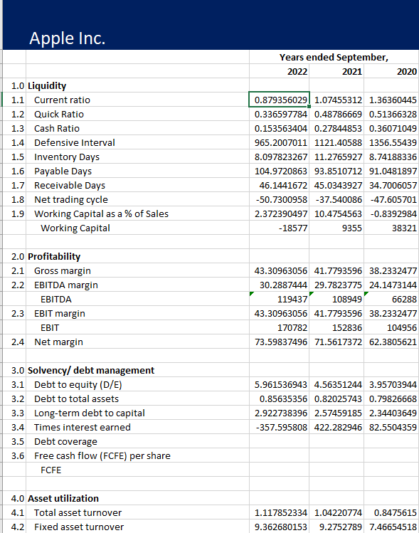Select Debt to total assets label

coord(76,399)
